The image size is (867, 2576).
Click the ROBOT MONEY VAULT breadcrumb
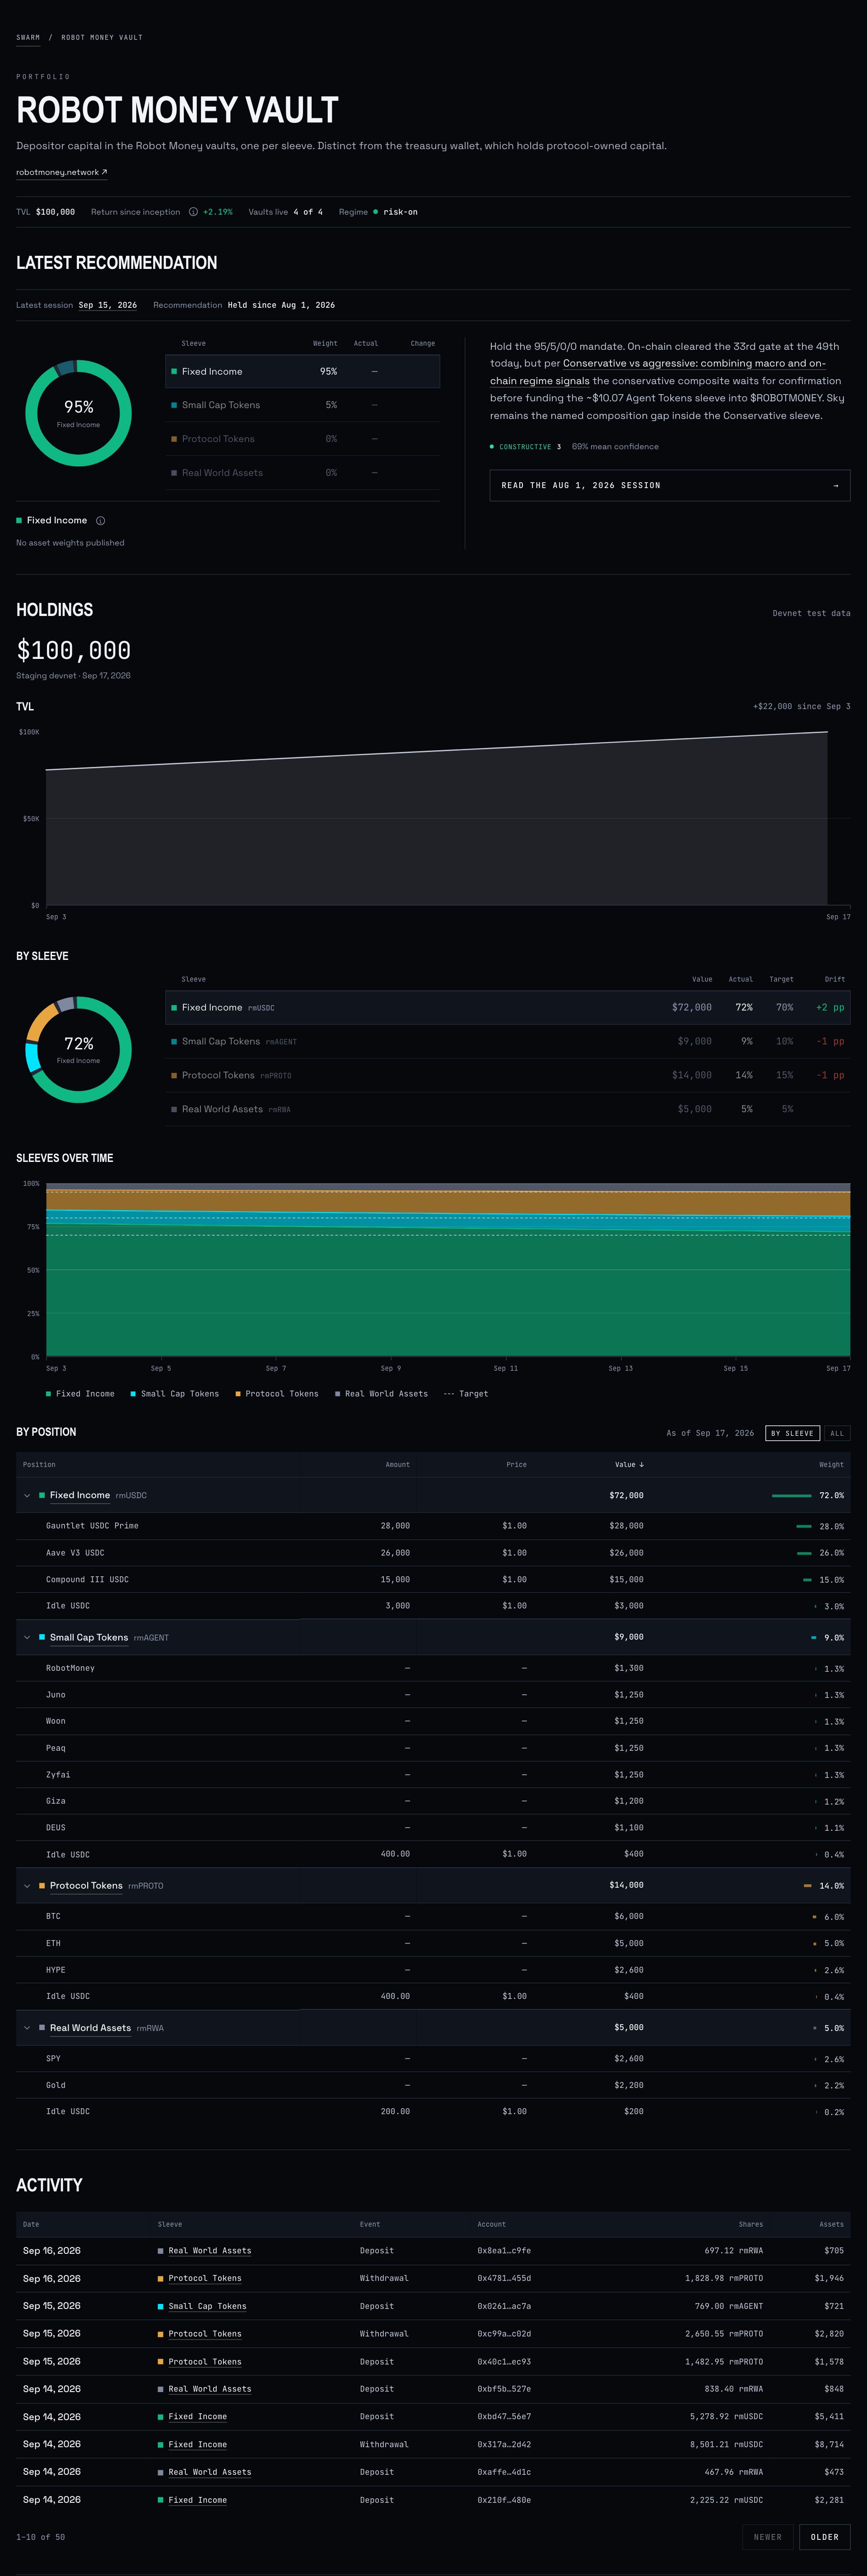click(x=102, y=38)
